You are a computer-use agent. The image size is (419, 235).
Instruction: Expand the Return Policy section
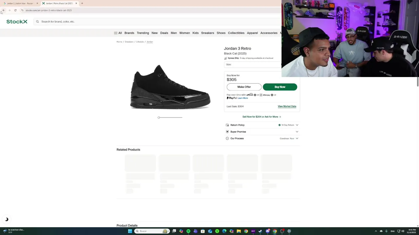(262, 125)
